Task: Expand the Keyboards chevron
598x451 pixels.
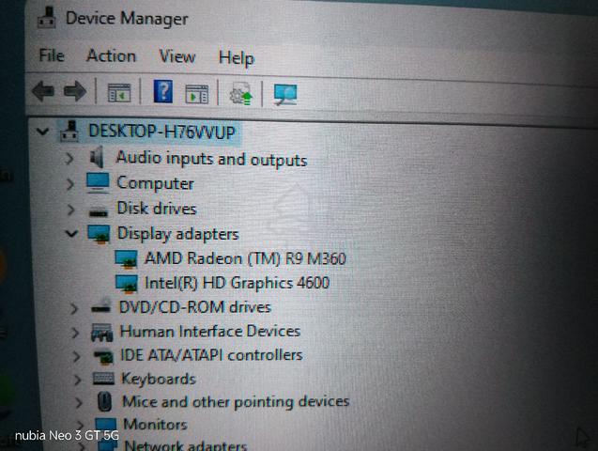Action: tap(78, 380)
